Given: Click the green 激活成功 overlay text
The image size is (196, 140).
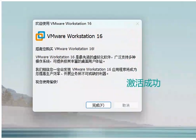Looking at the screenshot, I should pos(143,83).
